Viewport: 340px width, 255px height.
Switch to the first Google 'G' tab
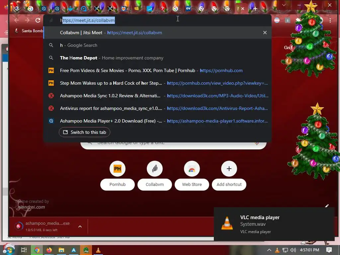(30, 9)
